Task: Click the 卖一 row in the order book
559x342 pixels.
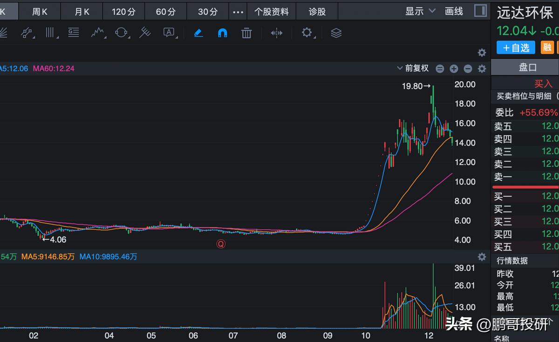Action: [x=525, y=177]
